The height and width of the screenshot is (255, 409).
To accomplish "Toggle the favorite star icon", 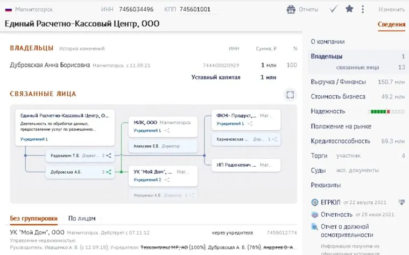I will (349, 9).
